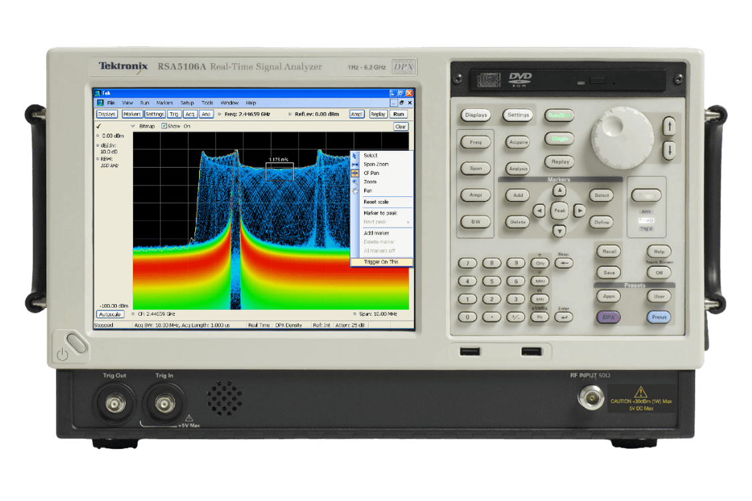Click the small knob icon beside Span
The height and width of the screenshot is (501, 752).
(355, 314)
